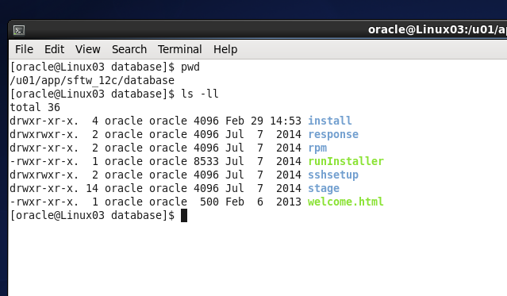Image resolution: width=507 pixels, height=296 pixels.
Task: Click the link count 14 on stage row
Action: (x=92, y=188)
